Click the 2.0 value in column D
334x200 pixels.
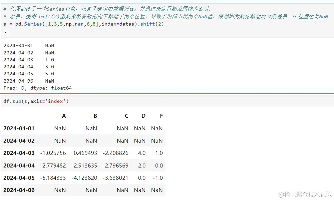142,166
